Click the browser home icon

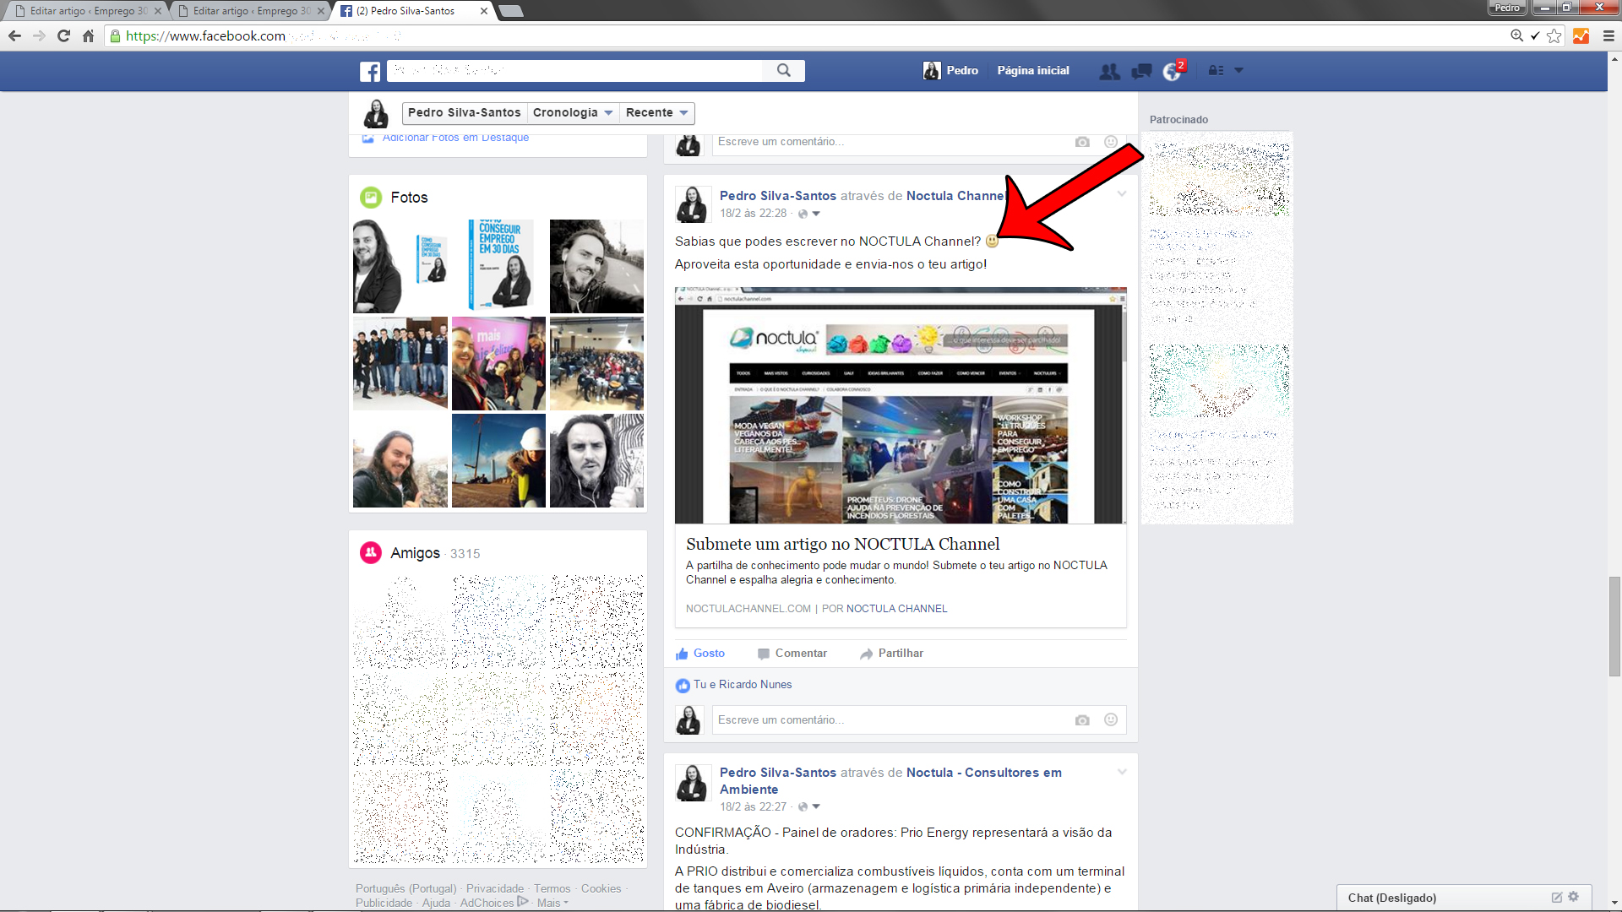pyautogui.click(x=88, y=35)
